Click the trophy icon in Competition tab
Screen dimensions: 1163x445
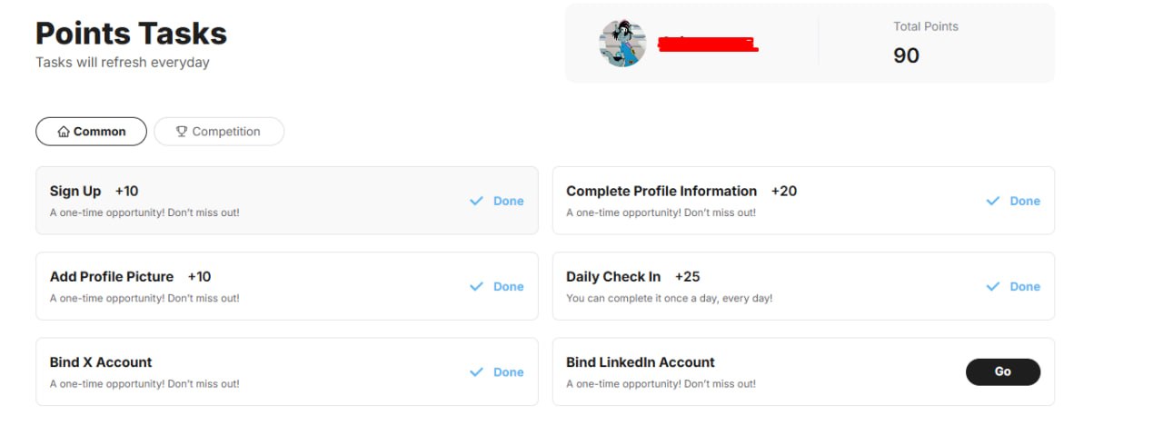[182, 132]
